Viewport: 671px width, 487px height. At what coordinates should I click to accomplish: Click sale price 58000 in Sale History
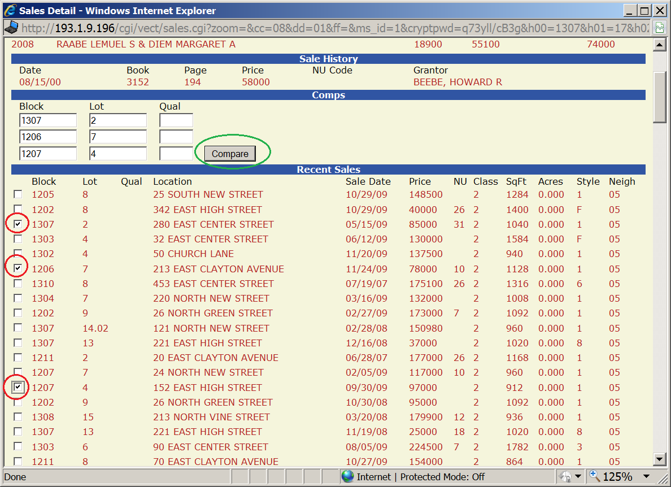(255, 82)
